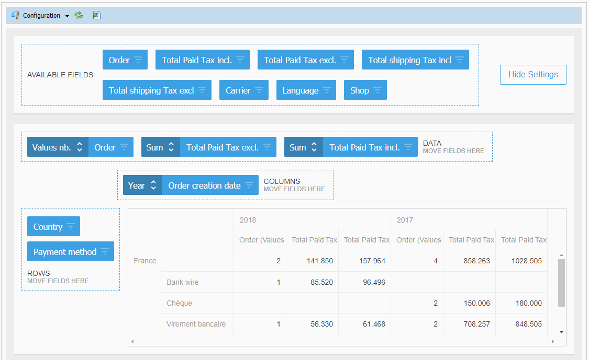Change Values nb. aggregation selector

point(80,147)
